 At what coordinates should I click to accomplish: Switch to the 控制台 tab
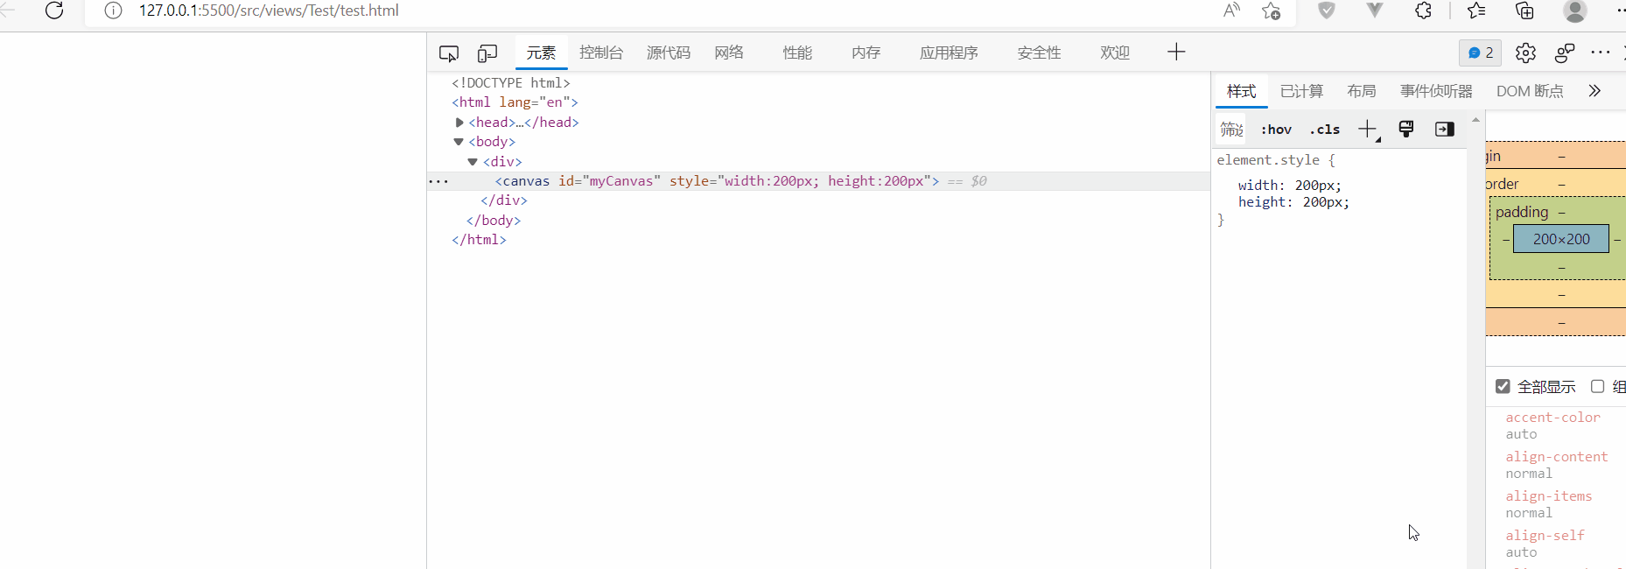(601, 53)
